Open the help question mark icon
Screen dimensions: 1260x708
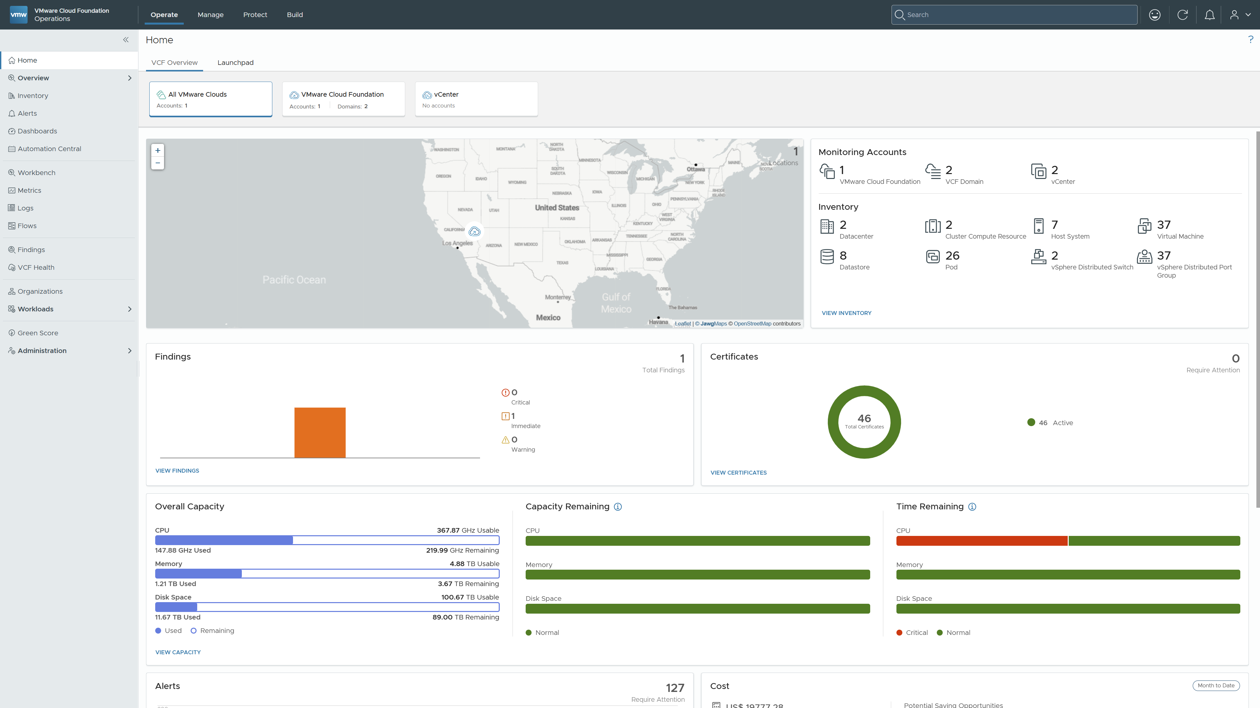[1250, 39]
